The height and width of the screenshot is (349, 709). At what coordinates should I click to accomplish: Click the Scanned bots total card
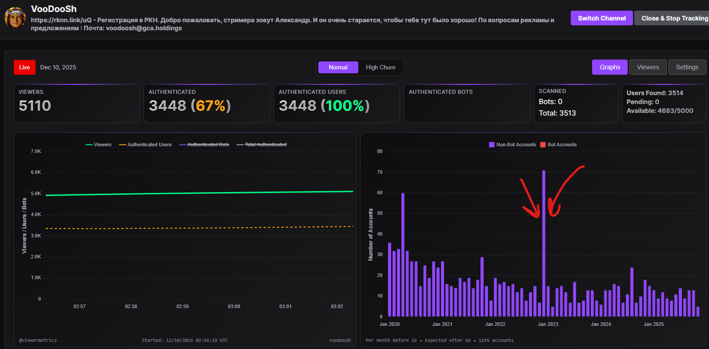[x=576, y=103]
